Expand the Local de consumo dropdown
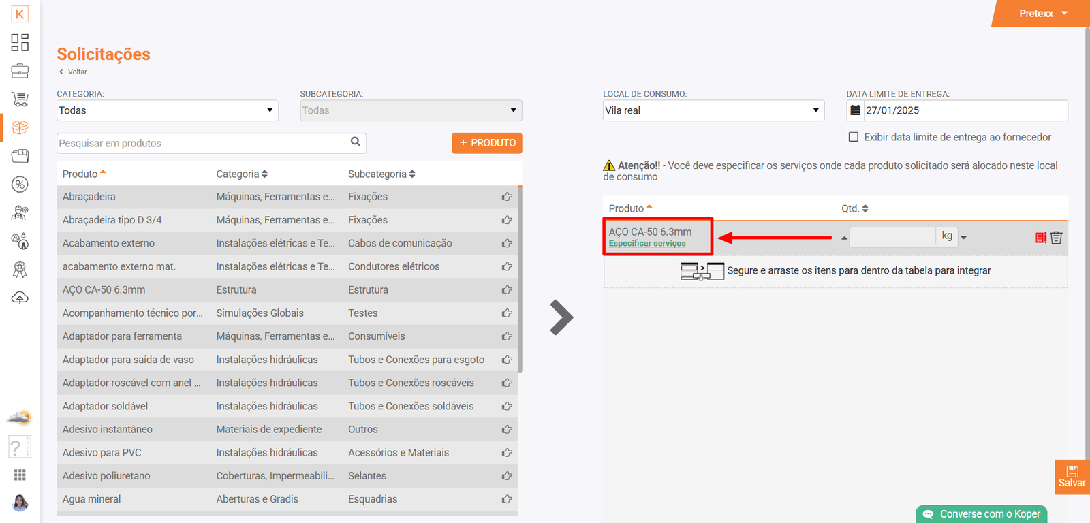Screen dimensions: 1090x523 [x=713, y=110]
